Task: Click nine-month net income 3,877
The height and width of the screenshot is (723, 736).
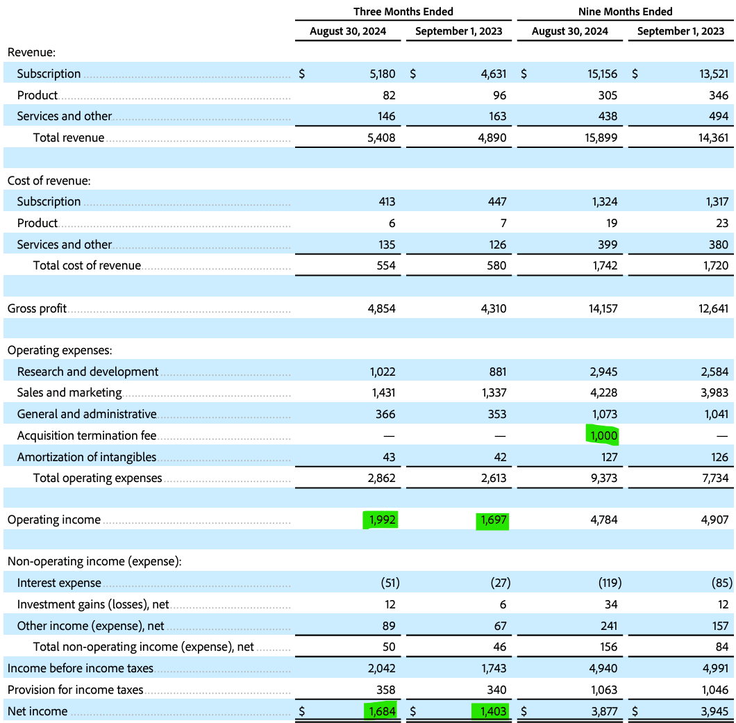Action: (x=605, y=711)
